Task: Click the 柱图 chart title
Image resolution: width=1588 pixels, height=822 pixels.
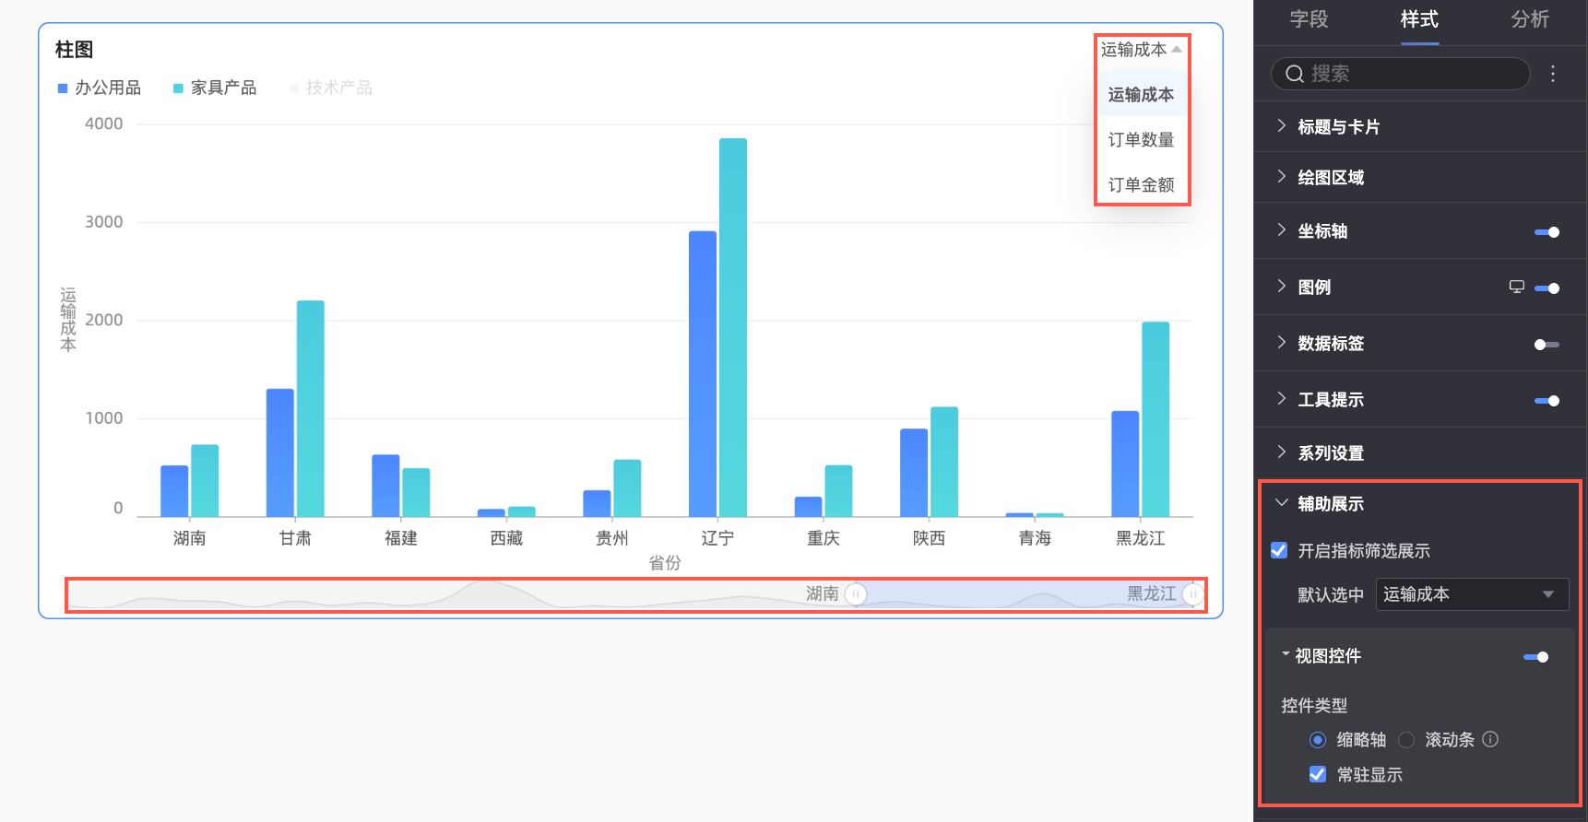Action: tap(74, 50)
